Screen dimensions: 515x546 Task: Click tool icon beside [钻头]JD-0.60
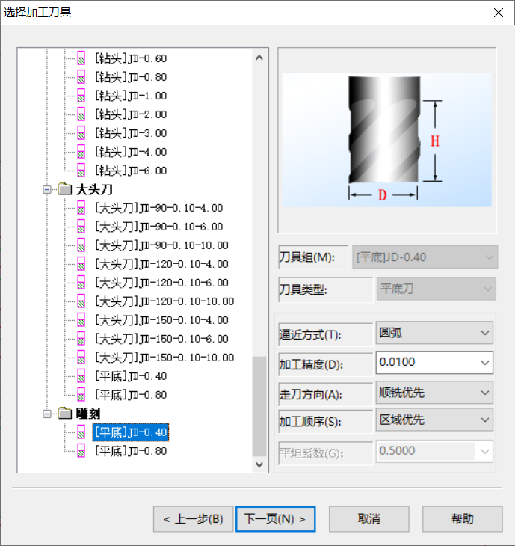click(x=81, y=58)
